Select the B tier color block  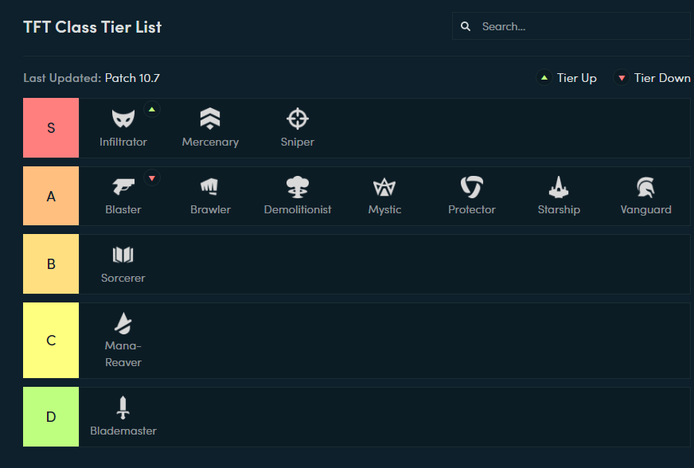point(51,264)
